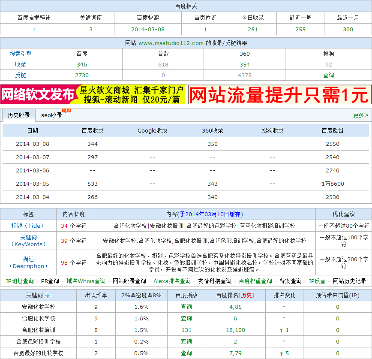Click 查询 in the 合肥色彩培训学校 row
The width and height of the screenshot is (372, 359).
point(186,341)
